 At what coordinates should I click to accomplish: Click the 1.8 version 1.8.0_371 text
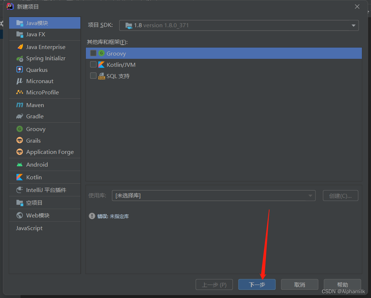161,25
